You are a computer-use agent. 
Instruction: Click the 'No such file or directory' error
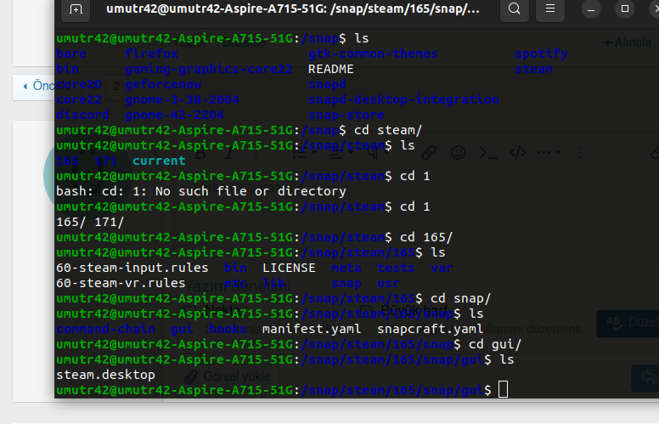pos(251,191)
